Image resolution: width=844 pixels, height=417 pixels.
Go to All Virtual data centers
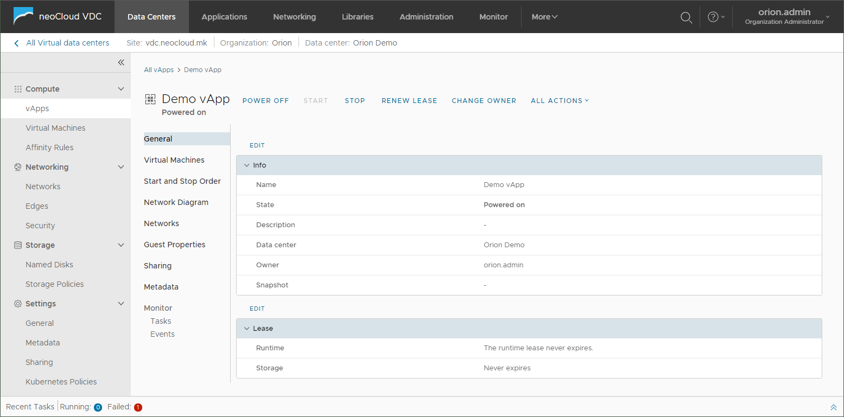[68, 43]
